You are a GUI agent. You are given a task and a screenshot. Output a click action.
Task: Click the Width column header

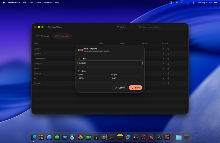pos(101,43)
